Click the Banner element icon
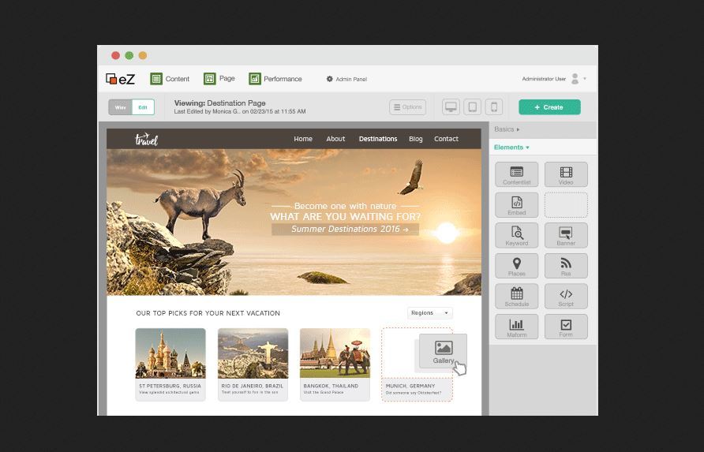The image size is (704, 452). coord(566,235)
